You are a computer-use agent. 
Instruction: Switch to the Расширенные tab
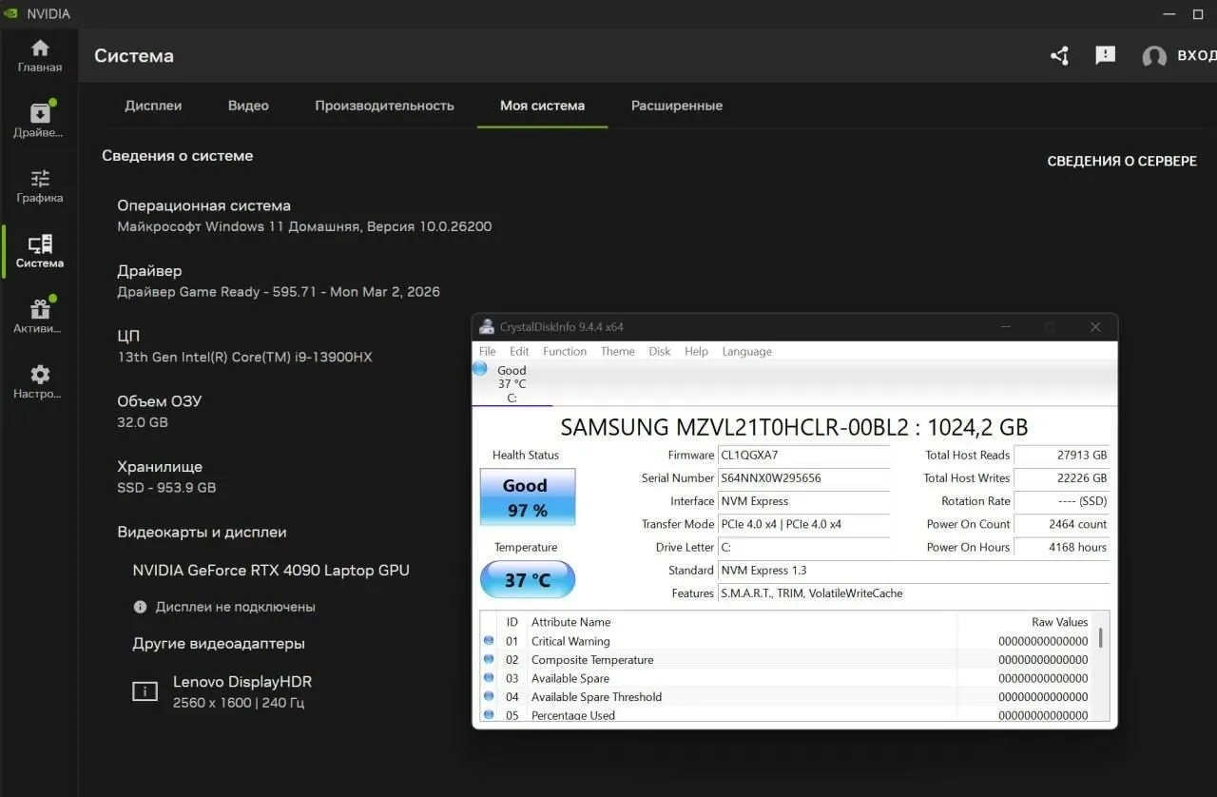pos(677,106)
